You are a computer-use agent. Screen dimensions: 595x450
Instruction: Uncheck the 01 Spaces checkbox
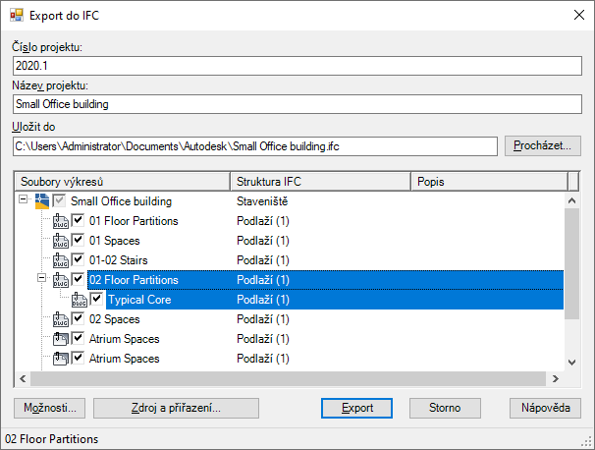pyautogui.click(x=79, y=241)
